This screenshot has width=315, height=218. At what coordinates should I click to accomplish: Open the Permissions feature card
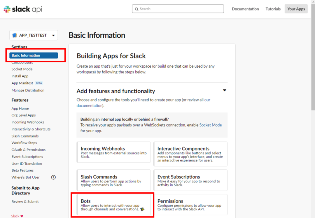click(x=190, y=205)
